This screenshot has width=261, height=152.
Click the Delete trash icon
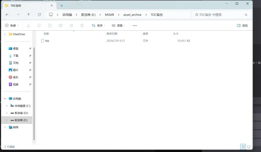[82, 25]
